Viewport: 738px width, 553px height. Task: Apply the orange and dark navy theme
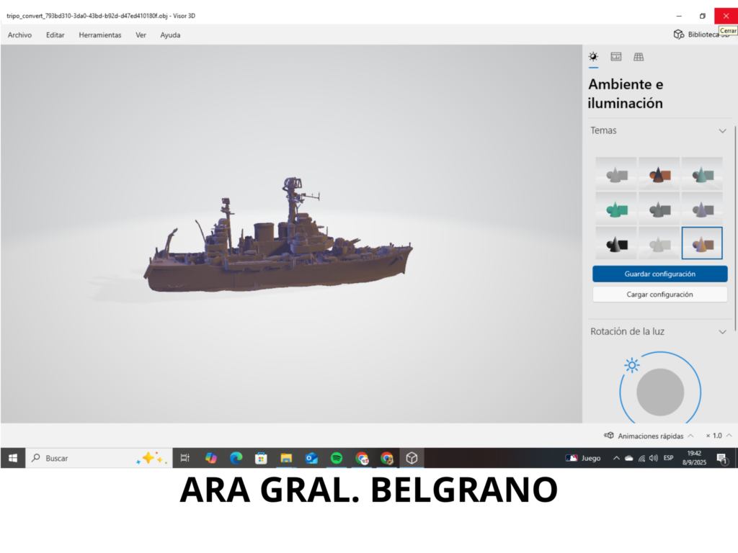(x=659, y=174)
